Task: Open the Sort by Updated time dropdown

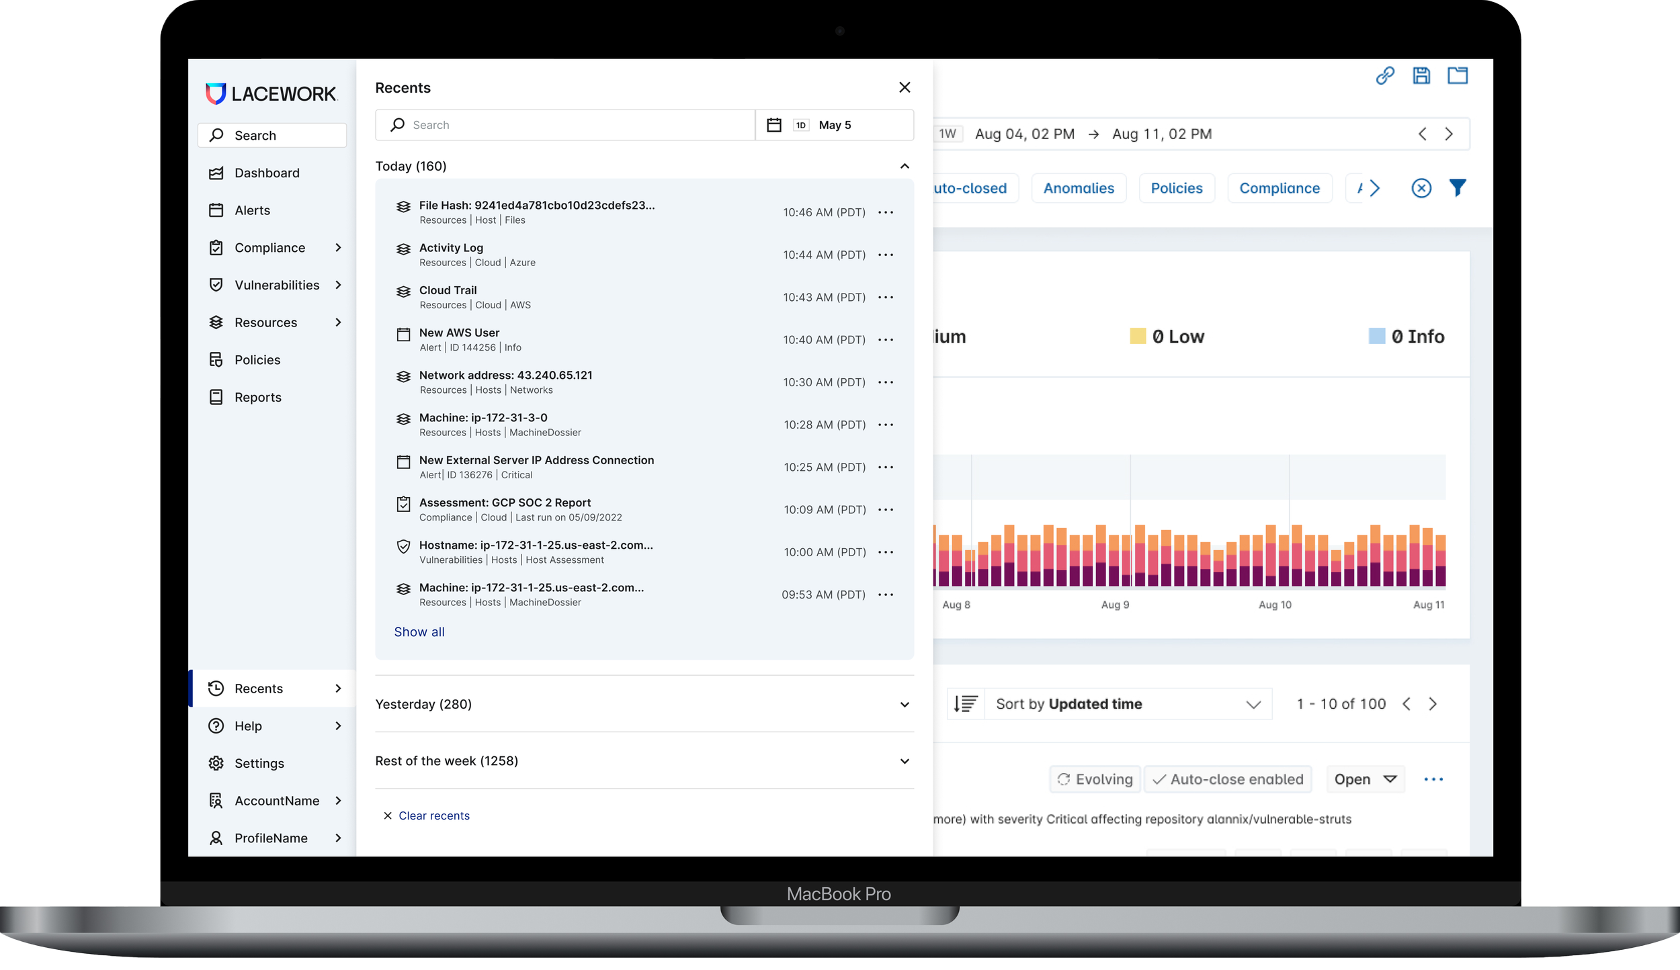Action: [1128, 704]
